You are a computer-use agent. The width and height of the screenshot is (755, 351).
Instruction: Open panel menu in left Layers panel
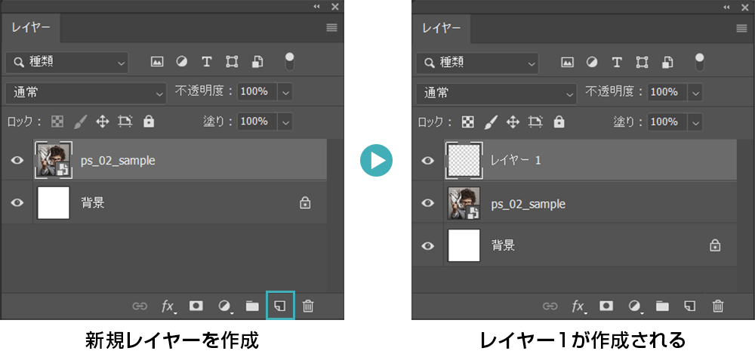tap(331, 28)
